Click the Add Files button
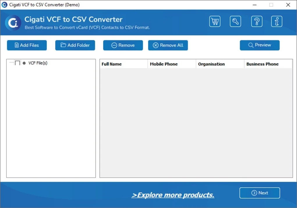Screen dimensions: 297x208 coord(27,45)
